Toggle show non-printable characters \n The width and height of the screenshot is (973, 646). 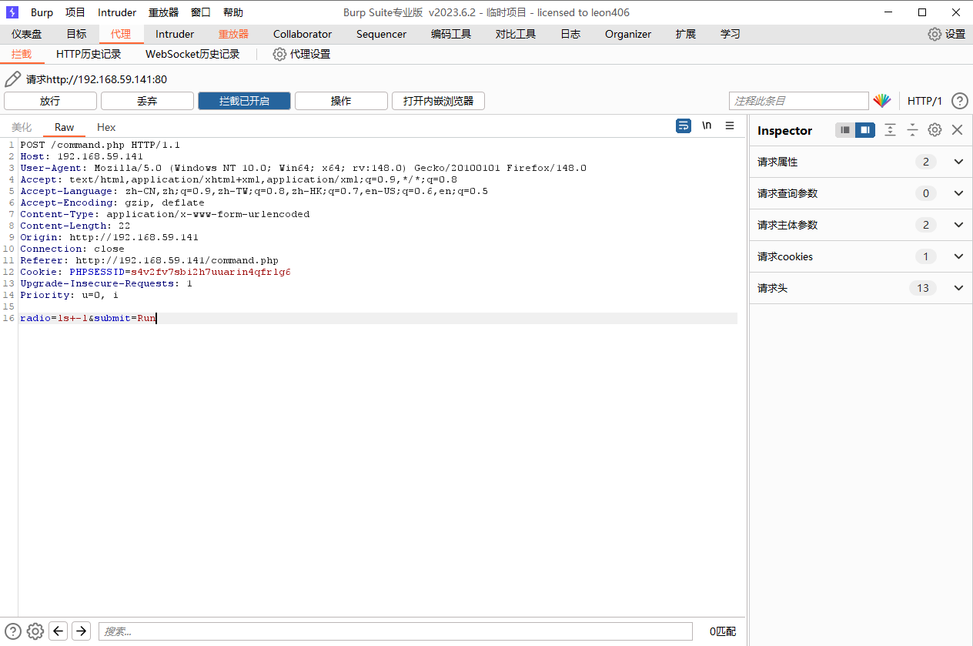[707, 126]
